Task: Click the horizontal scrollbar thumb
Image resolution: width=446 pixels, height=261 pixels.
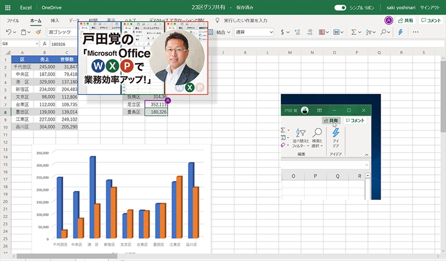Action: click(x=67, y=256)
